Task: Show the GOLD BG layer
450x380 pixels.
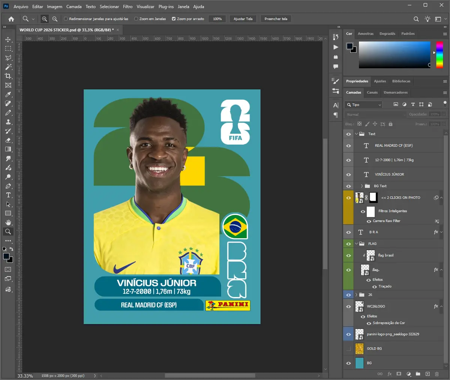Action: (x=348, y=348)
